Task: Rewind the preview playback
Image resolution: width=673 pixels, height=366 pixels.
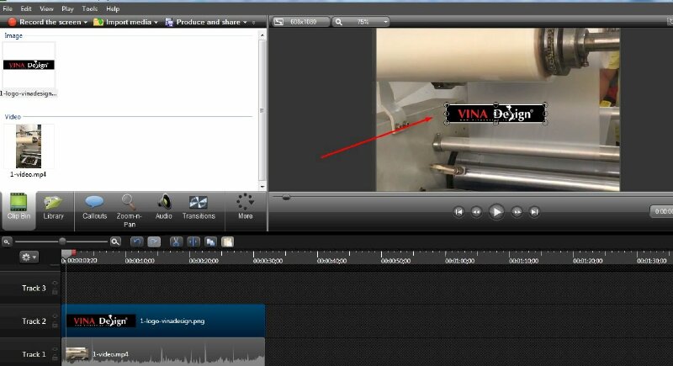Action: point(476,211)
